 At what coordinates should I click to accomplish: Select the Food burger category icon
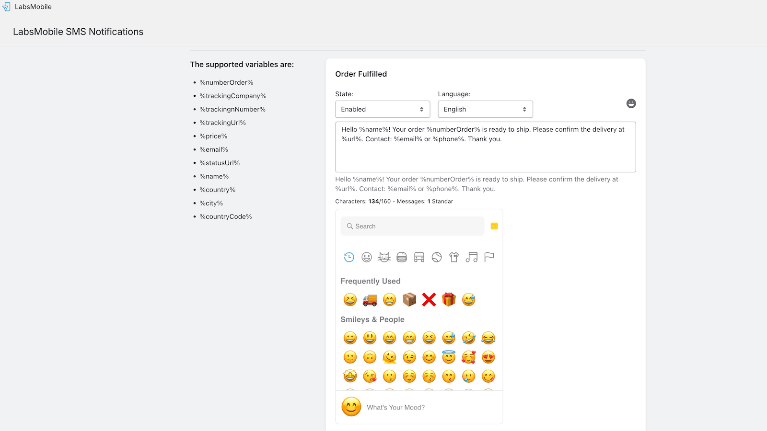coord(402,257)
